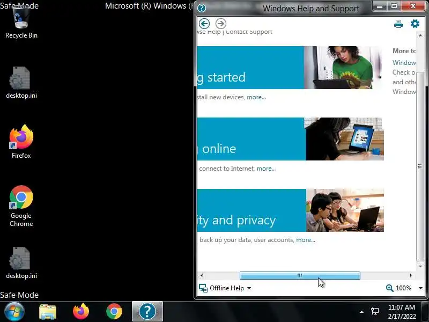
Task: Open the Windows Start menu
Action: click(14, 312)
